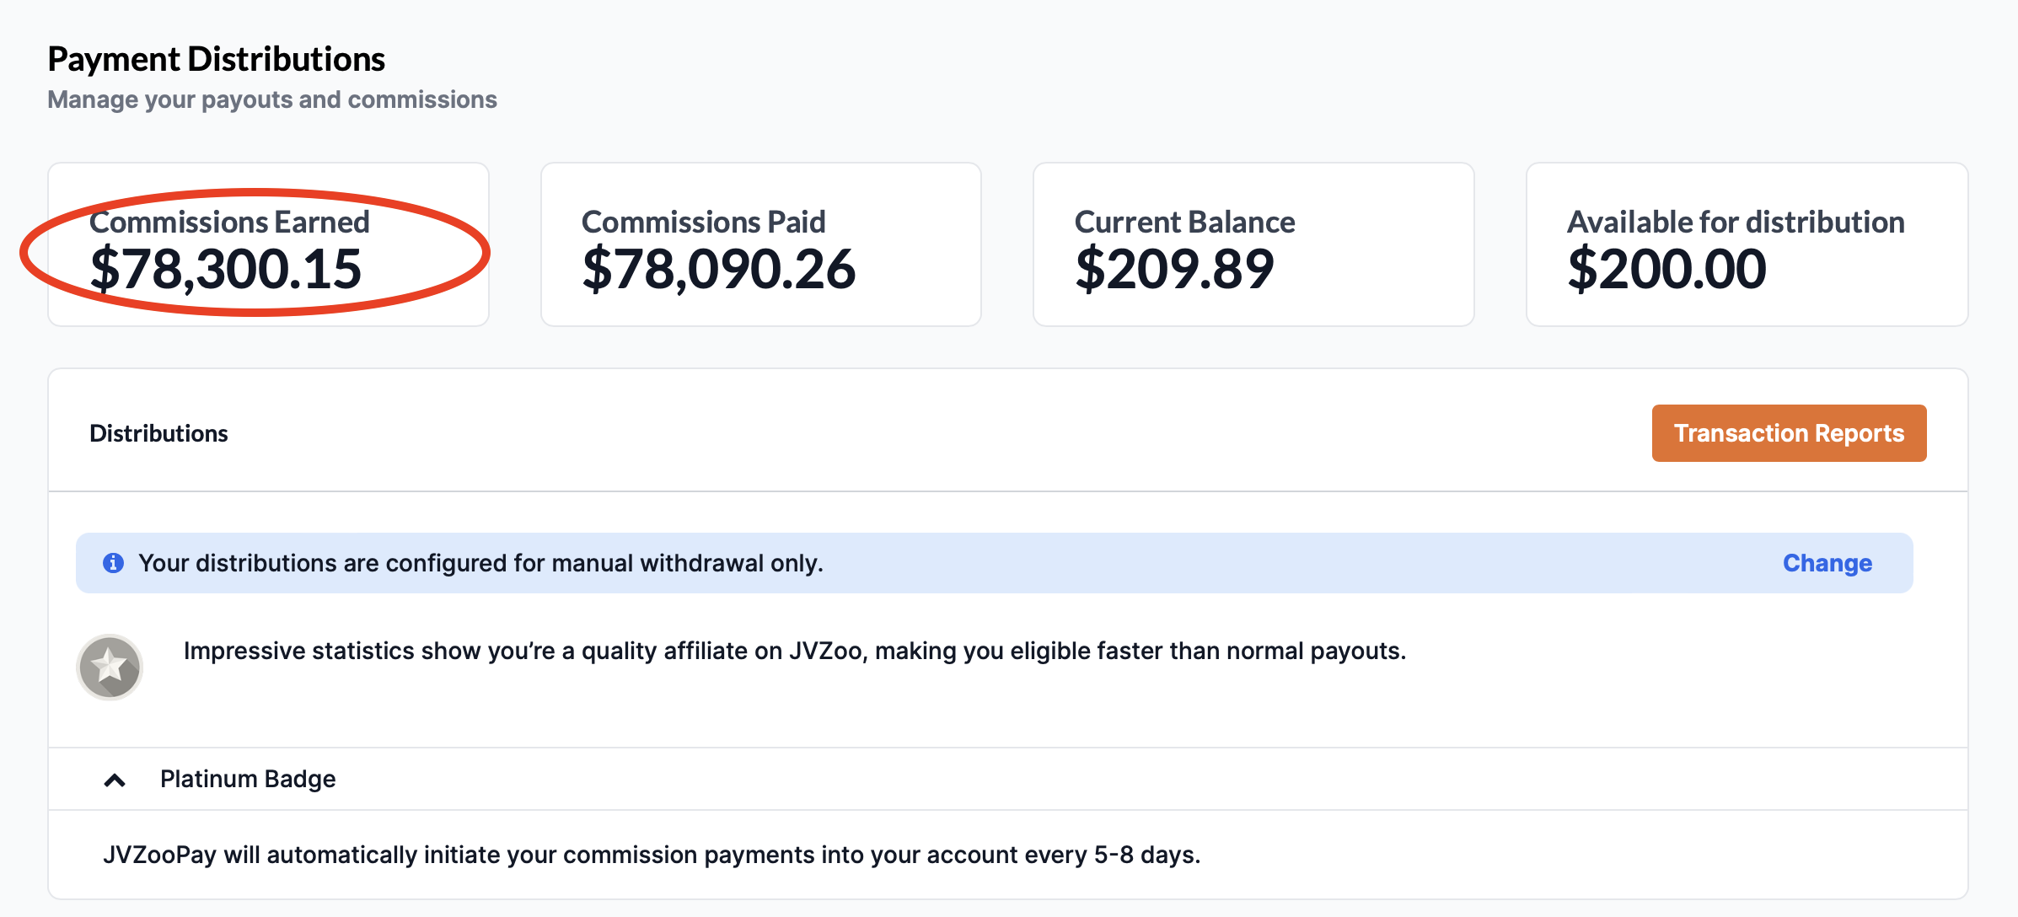Image resolution: width=2018 pixels, height=917 pixels.
Task: Click the $209.89 balance amount
Action: point(1174,269)
